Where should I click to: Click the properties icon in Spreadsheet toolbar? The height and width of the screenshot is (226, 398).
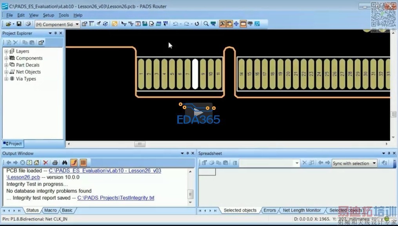click(x=204, y=163)
